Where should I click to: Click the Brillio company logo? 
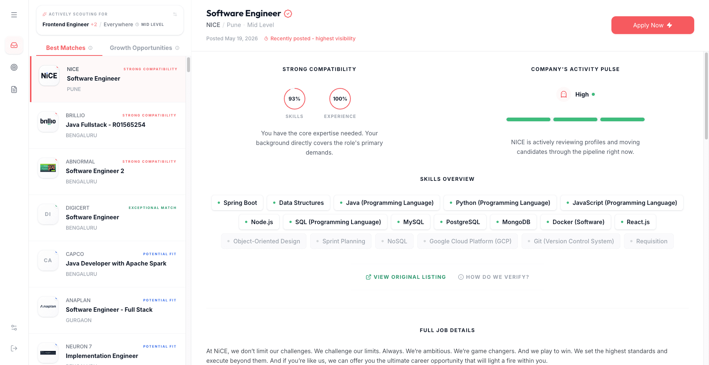tap(48, 122)
